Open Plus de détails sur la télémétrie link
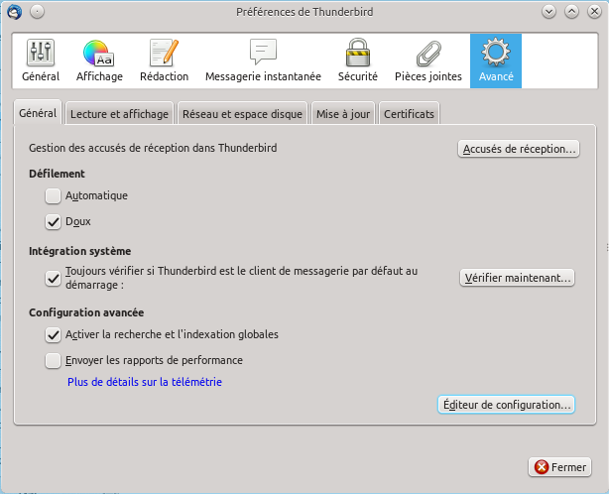The height and width of the screenshot is (494, 609). tap(145, 382)
